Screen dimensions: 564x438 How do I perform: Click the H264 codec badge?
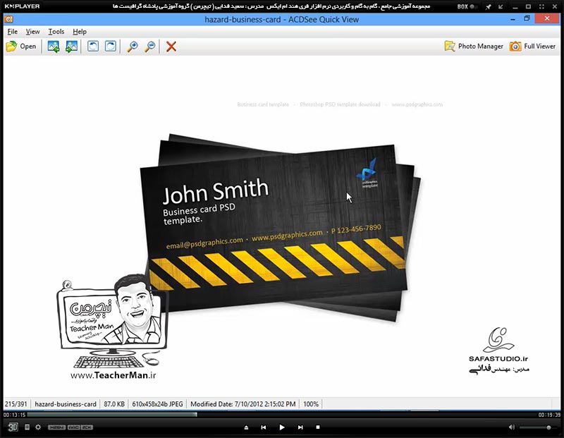[x=56, y=427]
